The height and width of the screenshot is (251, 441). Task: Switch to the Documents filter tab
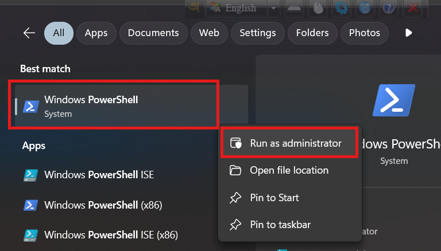pyautogui.click(x=153, y=33)
